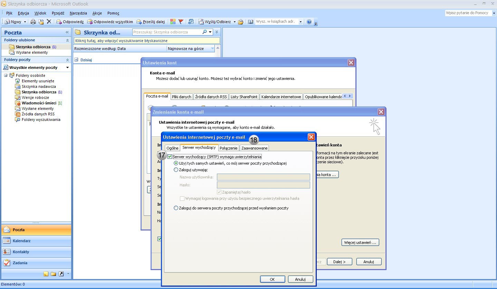Select Wiadomości-śmieci folder
Image resolution: width=497 pixels, height=289 pixels.
(x=39, y=103)
